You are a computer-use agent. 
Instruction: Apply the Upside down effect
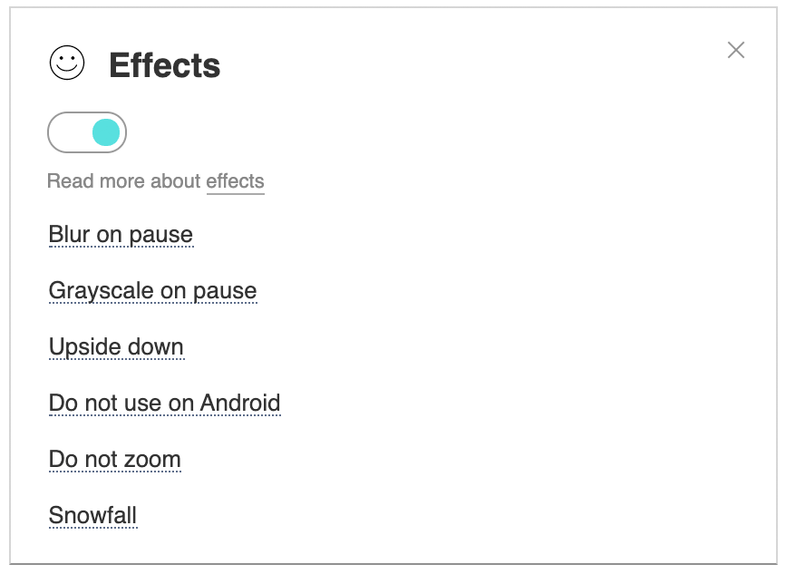tap(116, 347)
